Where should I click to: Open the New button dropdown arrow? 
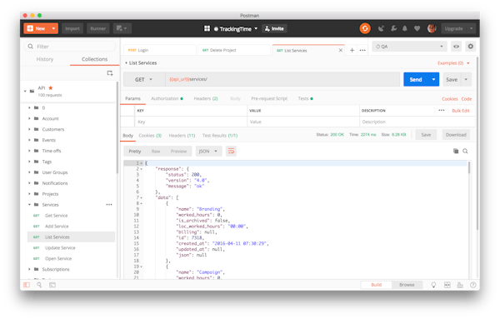(53, 28)
